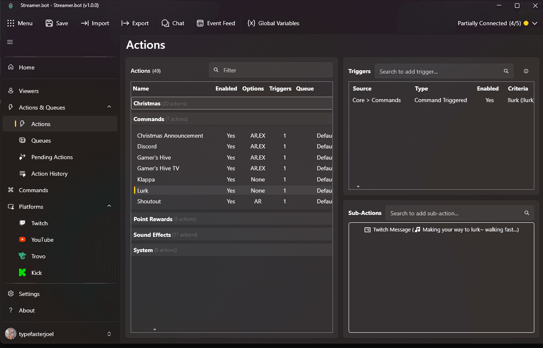Toggle the sidebar with the hamburger icon

click(10, 42)
